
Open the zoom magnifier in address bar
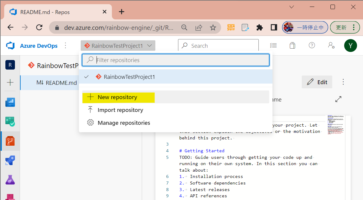(184, 27)
